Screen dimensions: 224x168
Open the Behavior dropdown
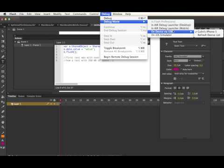(189, 103)
